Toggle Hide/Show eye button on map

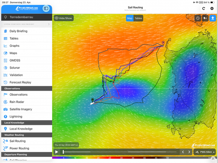tap(64, 18)
